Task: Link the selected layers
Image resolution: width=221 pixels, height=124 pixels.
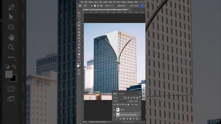Action: (x=117, y=119)
